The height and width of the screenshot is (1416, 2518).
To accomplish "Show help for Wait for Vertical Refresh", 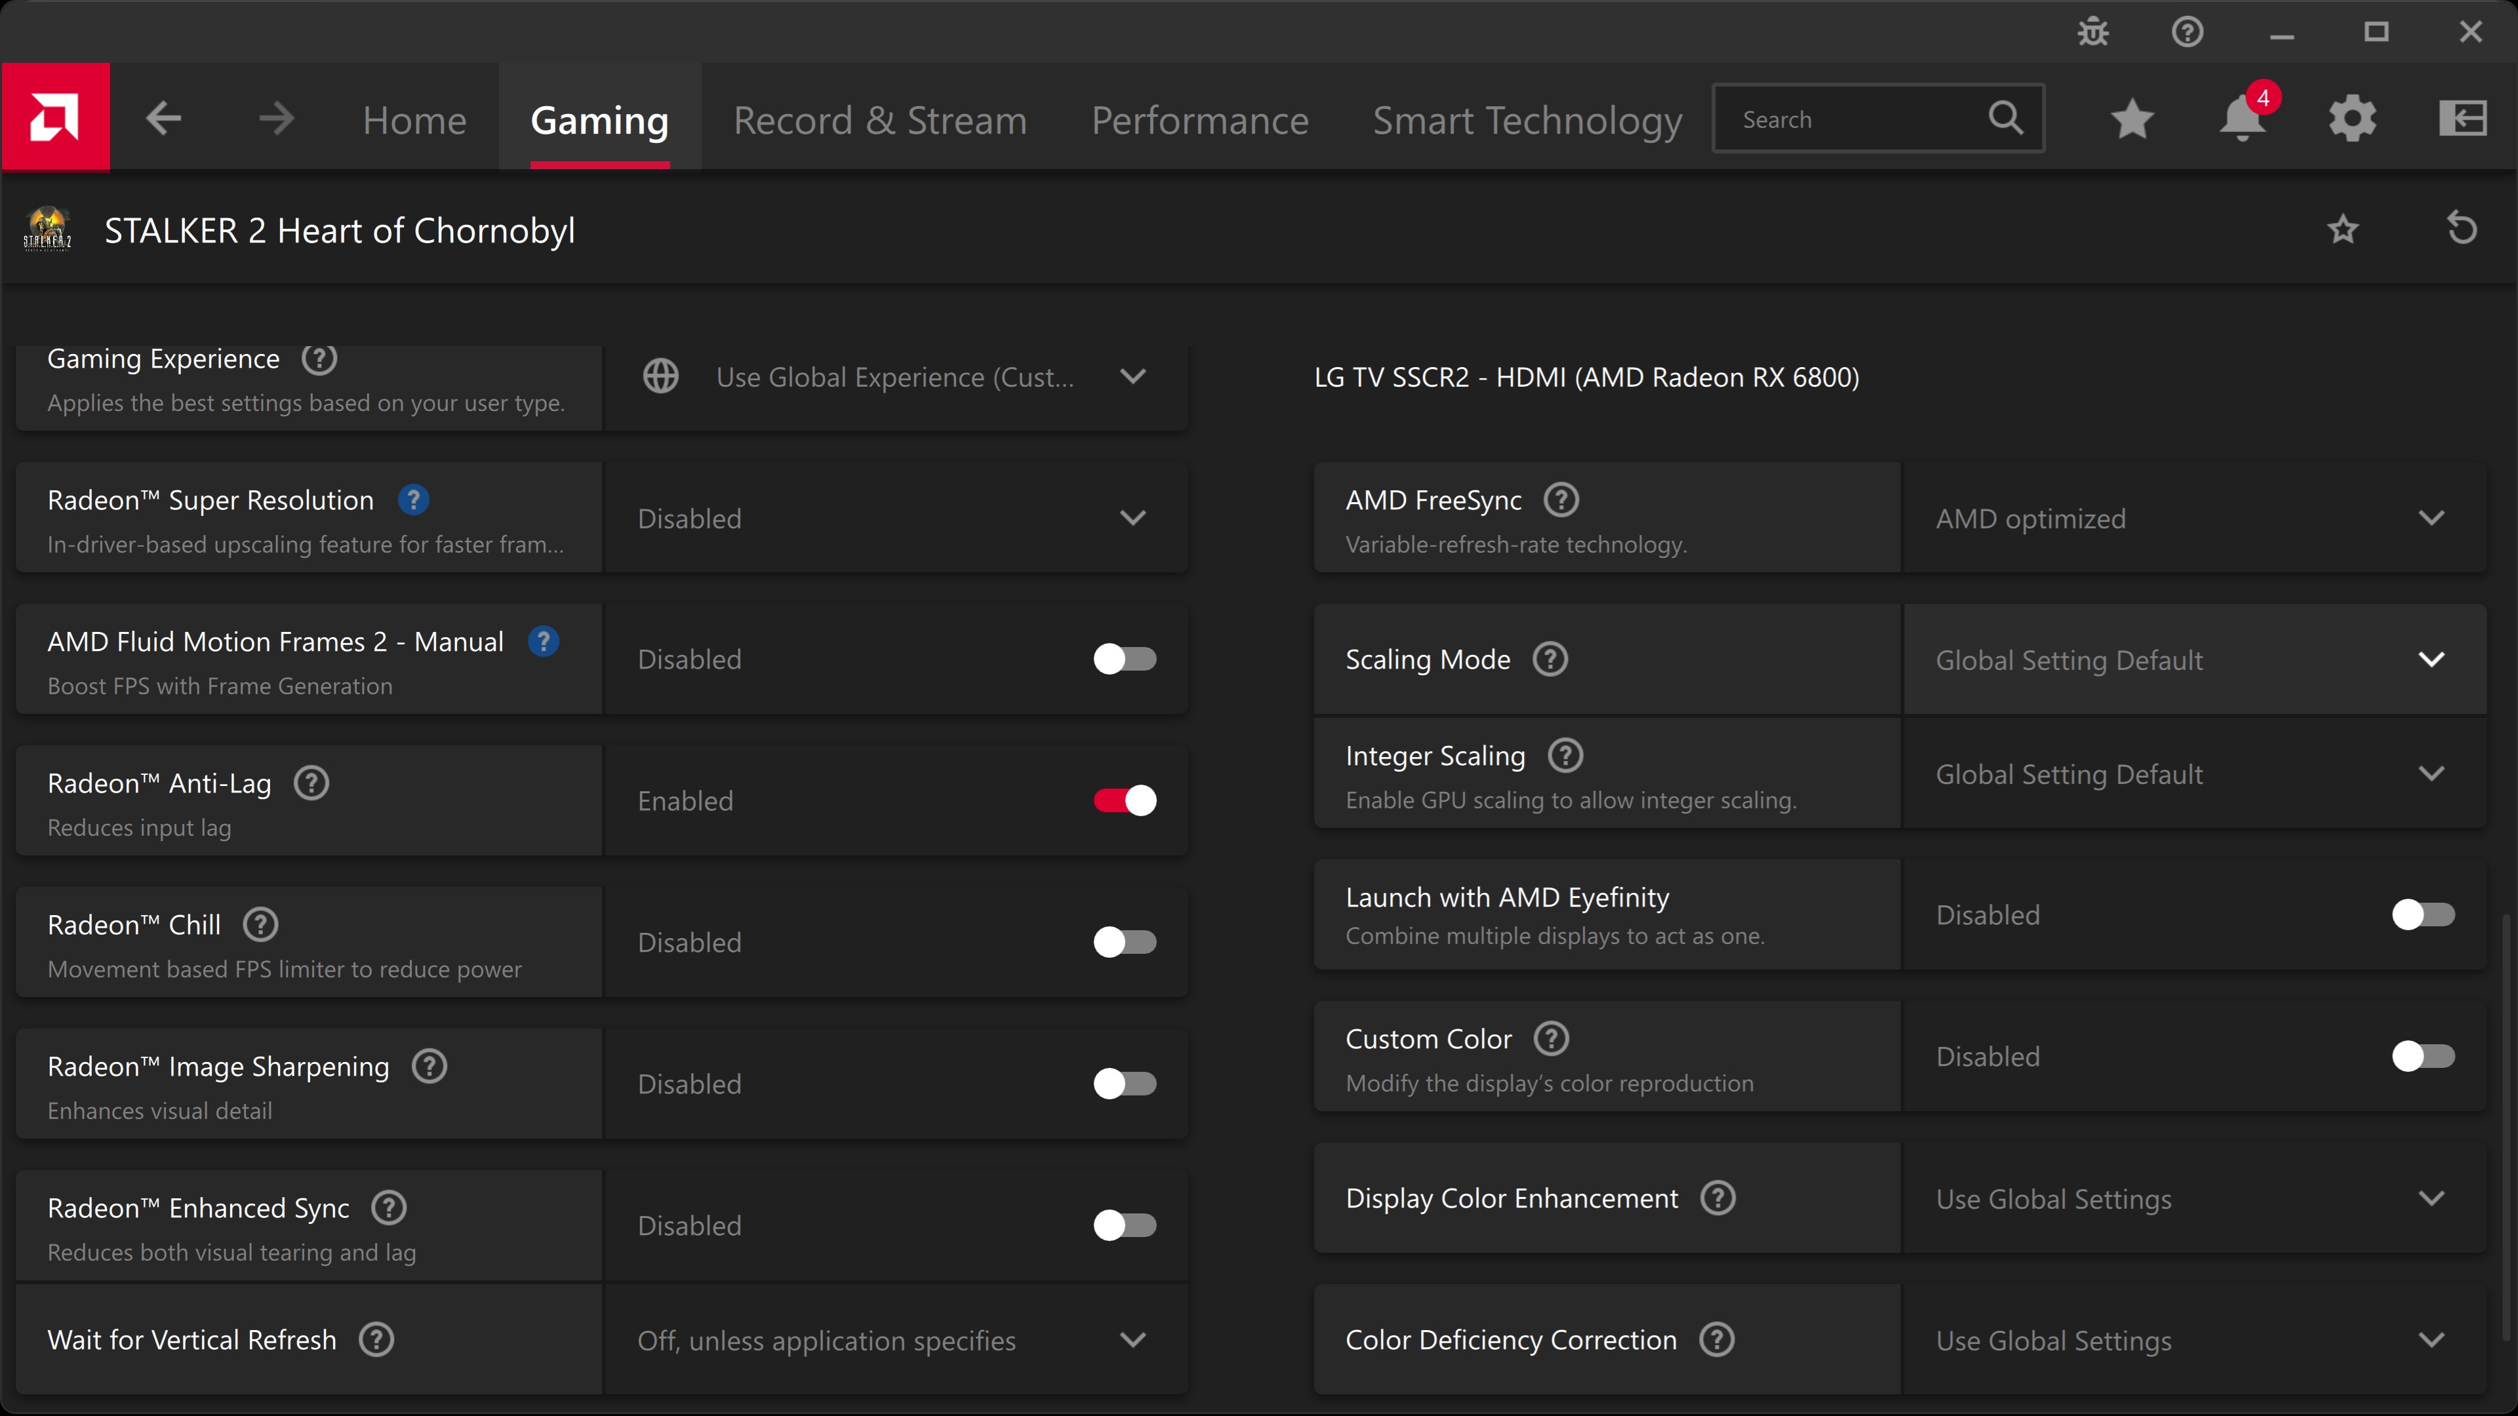I will tap(376, 1340).
